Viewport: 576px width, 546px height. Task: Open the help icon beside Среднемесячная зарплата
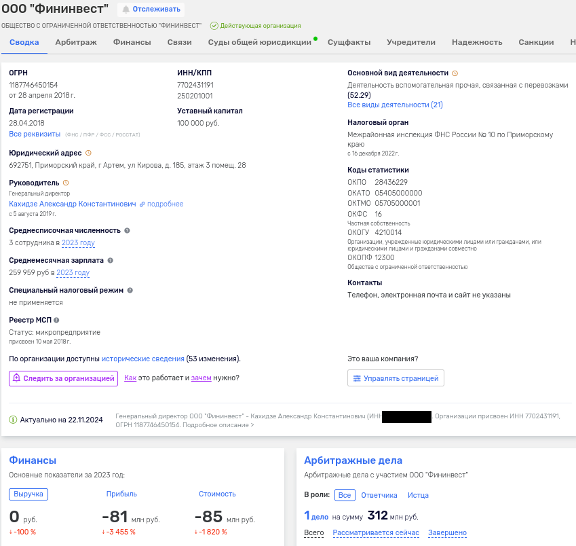pyautogui.click(x=110, y=260)
